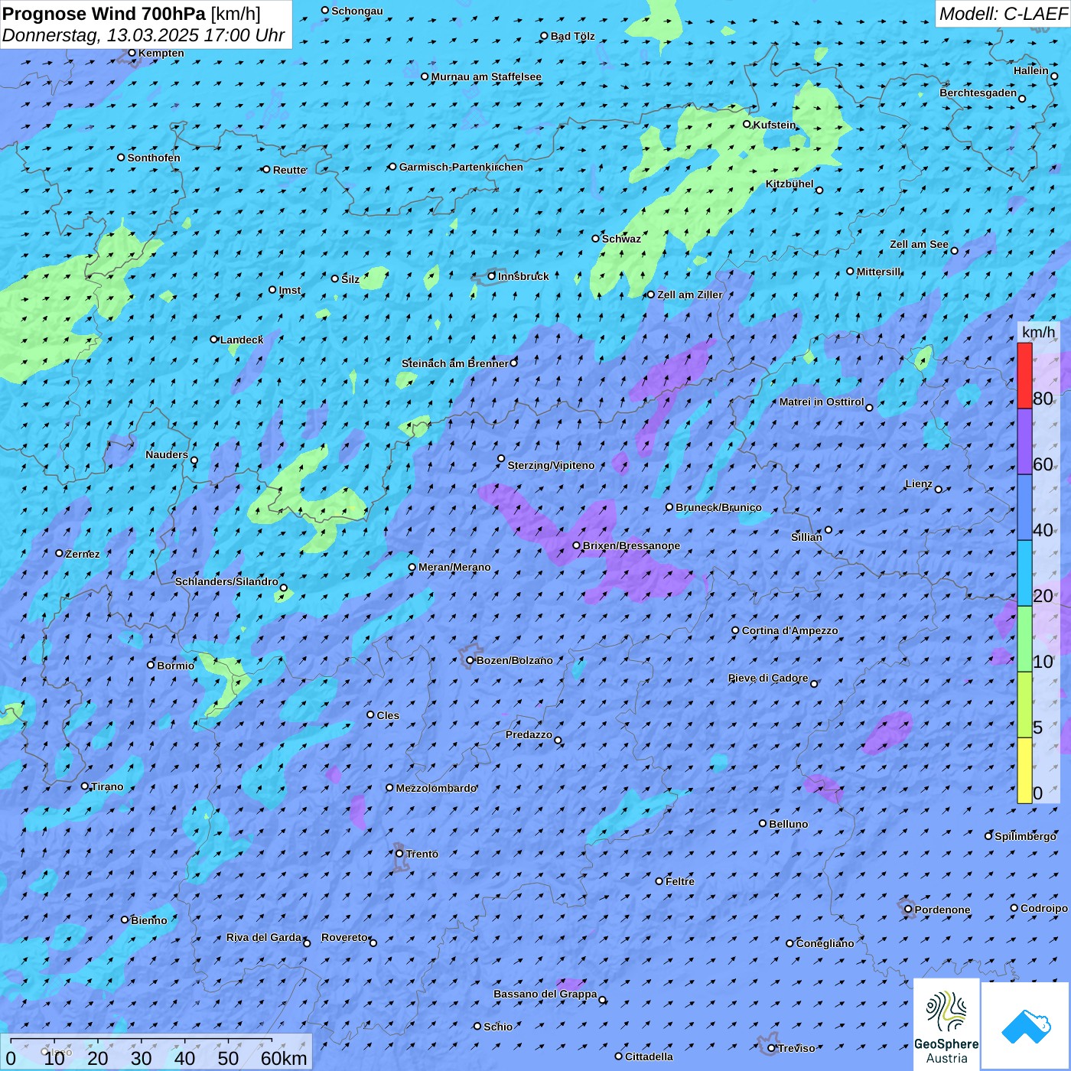Image resolution: width=1071 pixels, height=1071 pixels.
Task: Click the Belluno location dot
Action: (763, 823)
